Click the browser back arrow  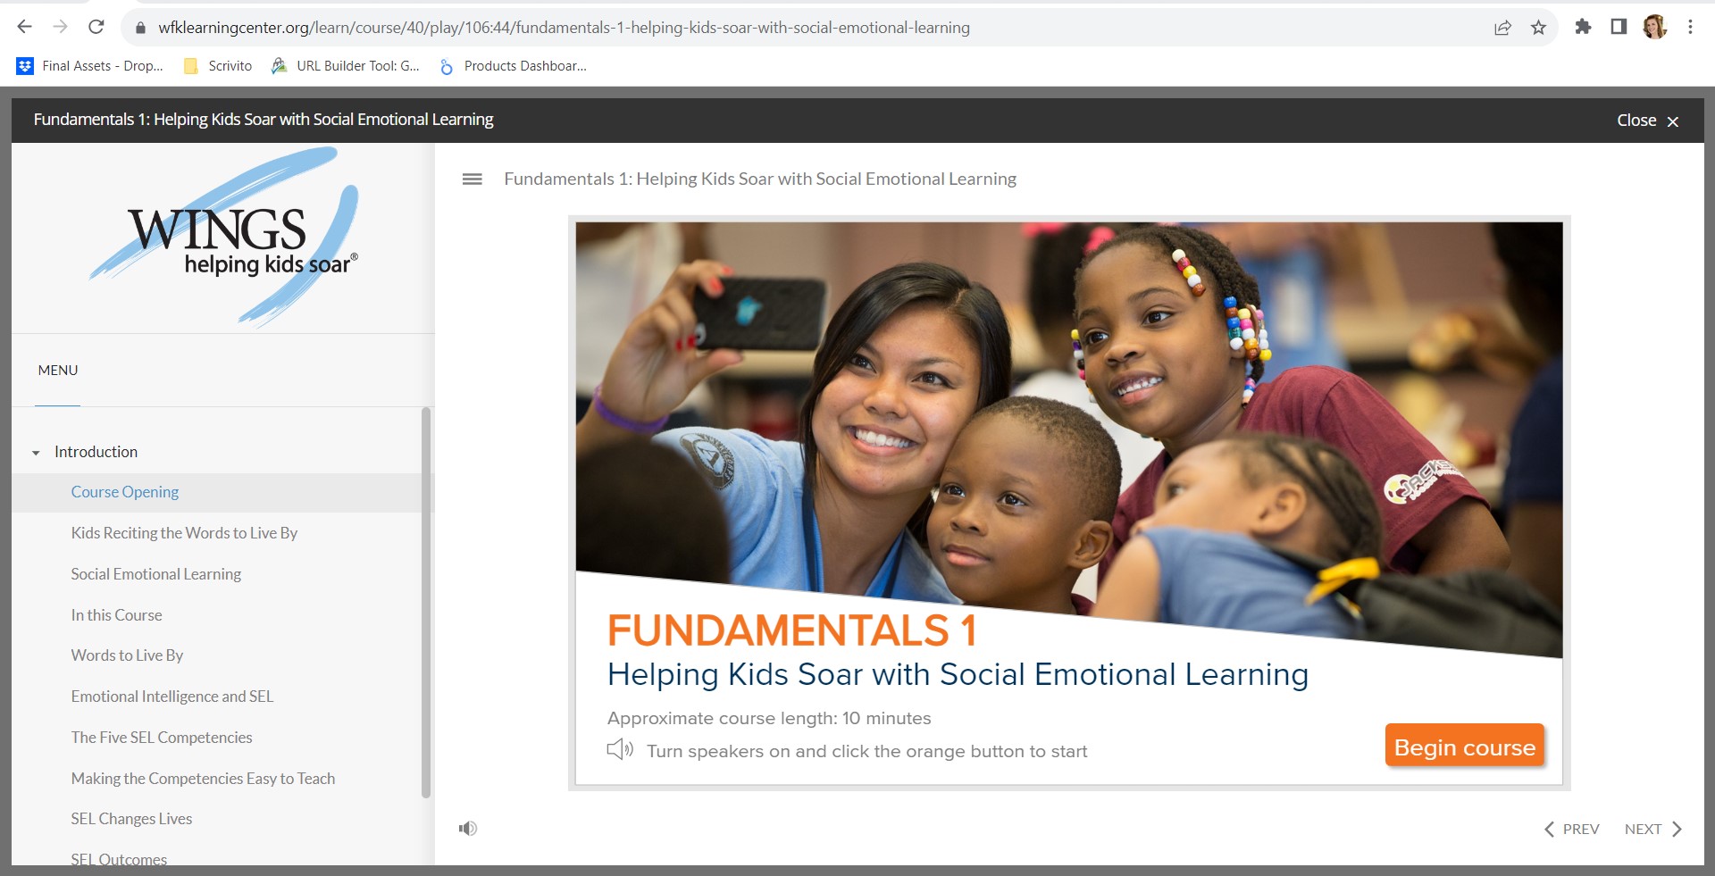(x=24, y=27)
